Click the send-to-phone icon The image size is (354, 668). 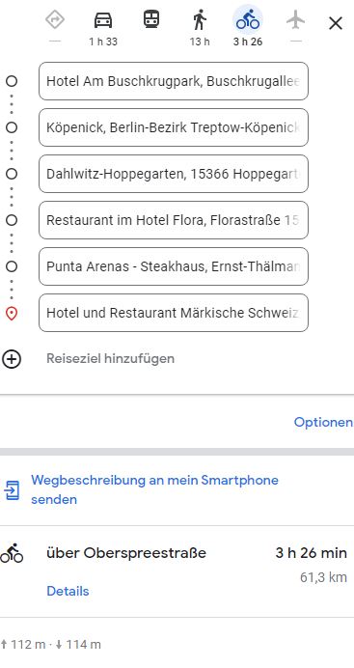coord(12,490)
